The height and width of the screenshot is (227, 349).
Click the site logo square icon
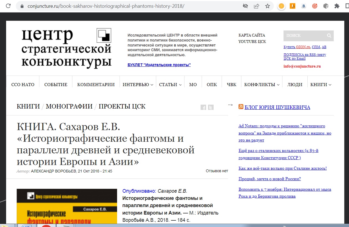click(x=104, y=35)
